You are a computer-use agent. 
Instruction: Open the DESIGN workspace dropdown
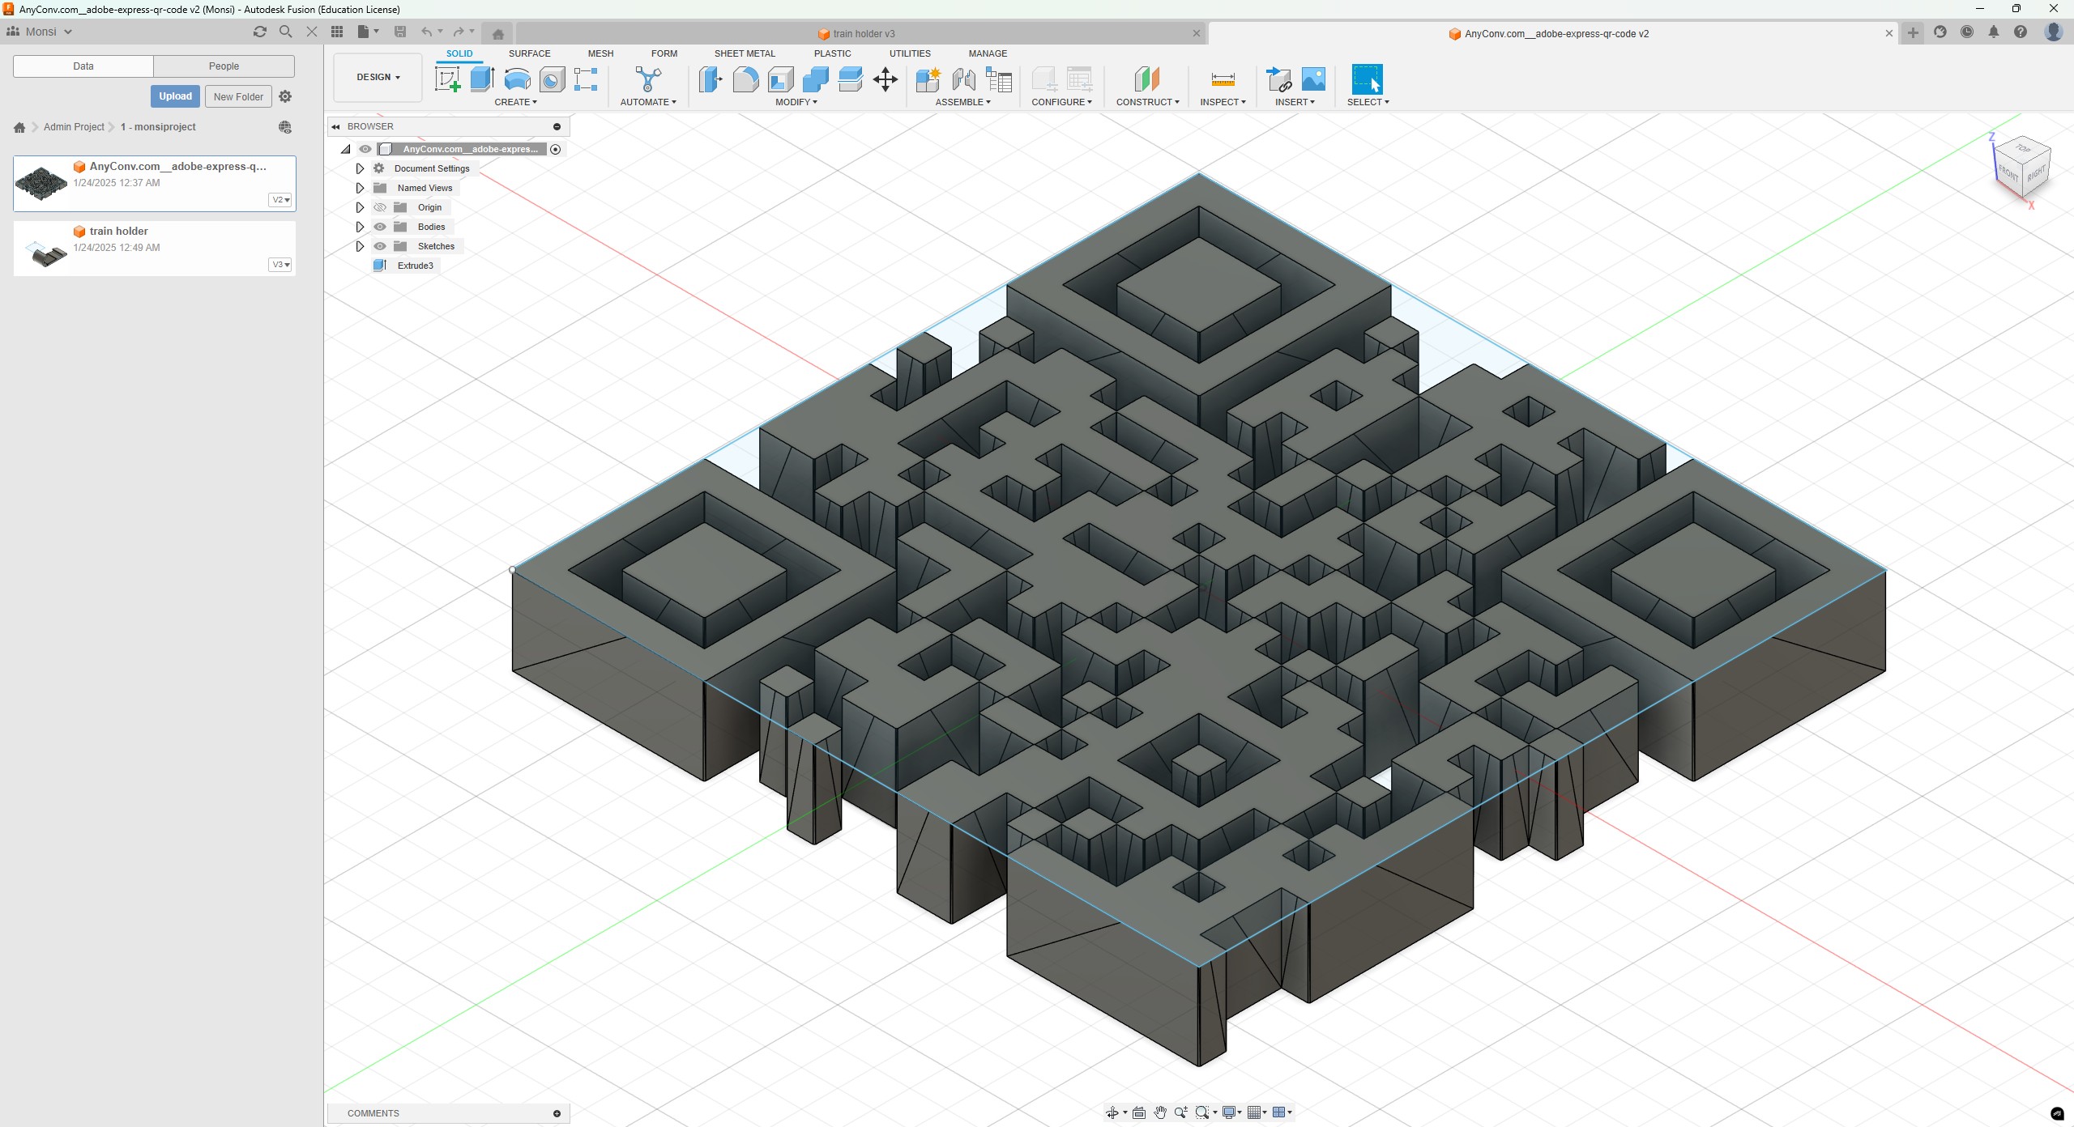coord(378,77)
